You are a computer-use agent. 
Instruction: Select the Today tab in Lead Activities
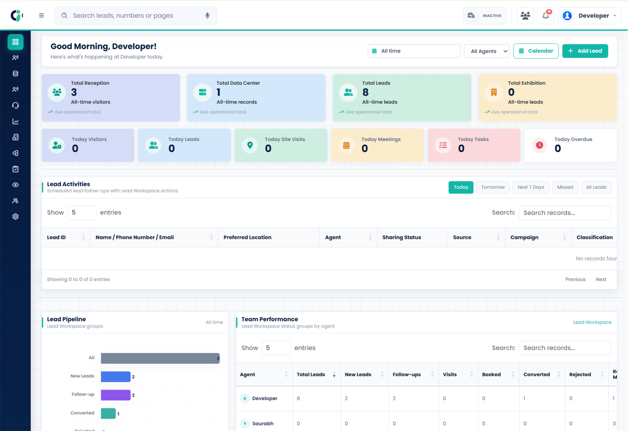point(461,187)
